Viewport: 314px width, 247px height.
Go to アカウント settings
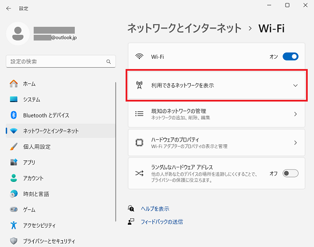[x=61, y=178]
